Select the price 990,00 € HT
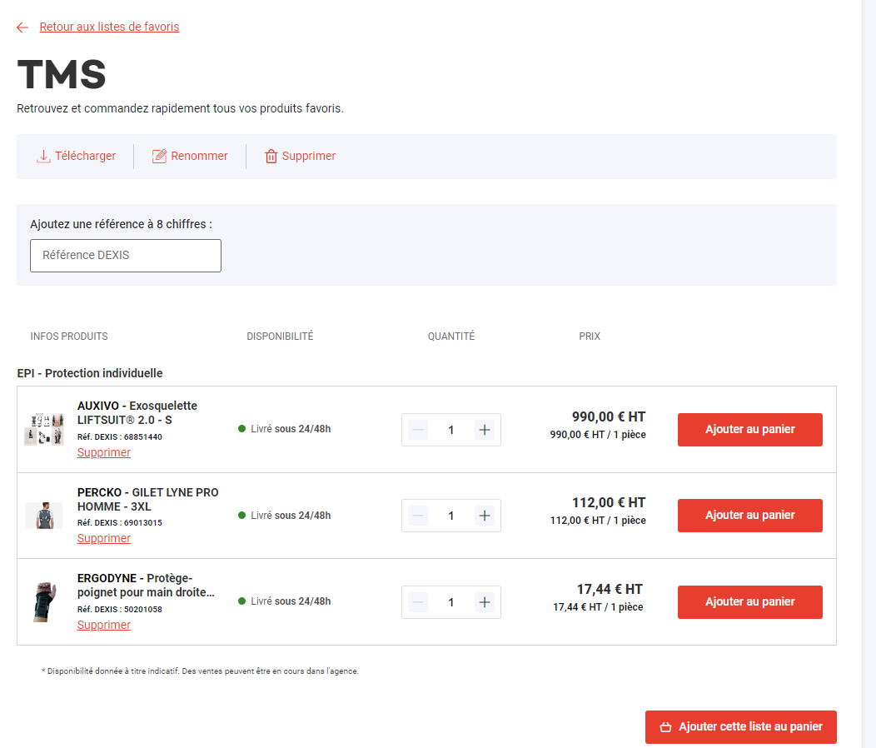The image size is (876, 748). tap(609, 417)
